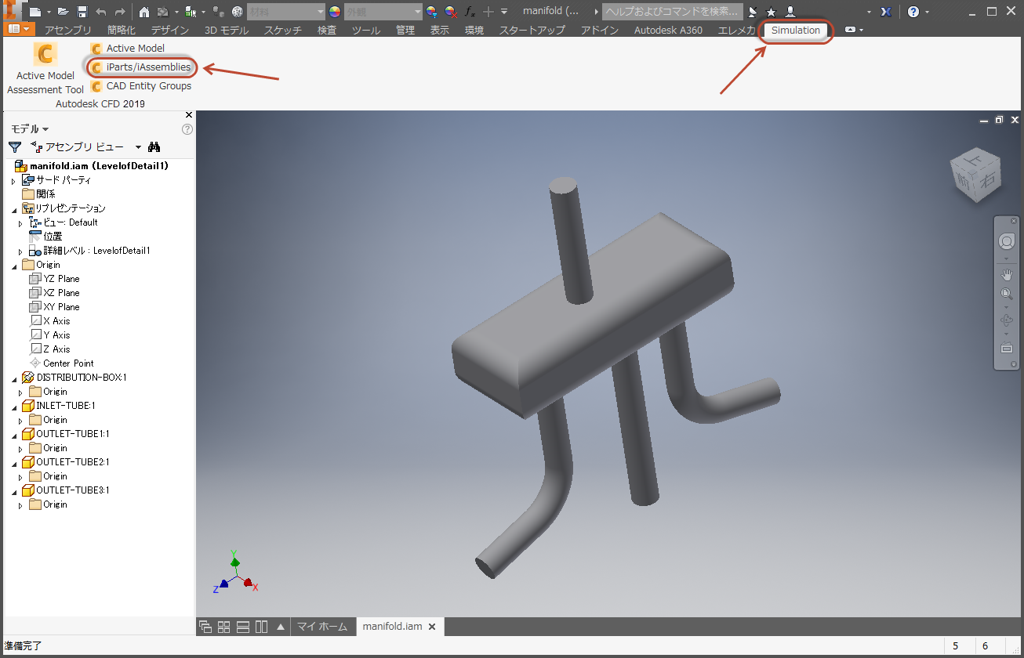Open the Simulation ribbon tab
Image resolution: width=1024 pixels, height=658 pixels.
[x=796, y=31]
